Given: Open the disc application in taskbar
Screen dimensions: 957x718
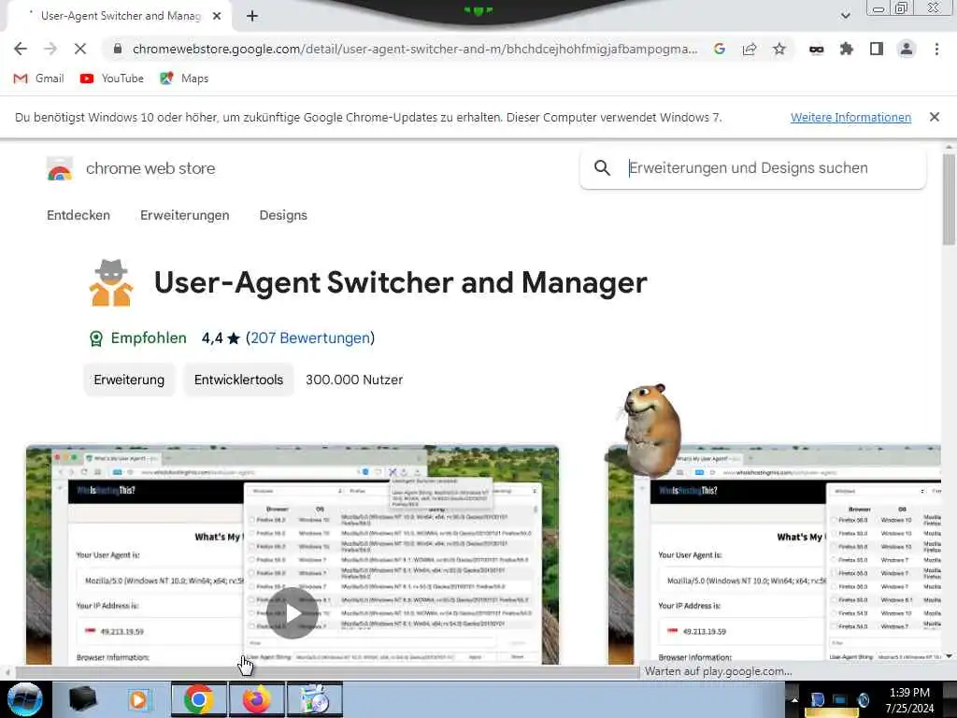Looking at the screenshot, I should coord(315,699).
